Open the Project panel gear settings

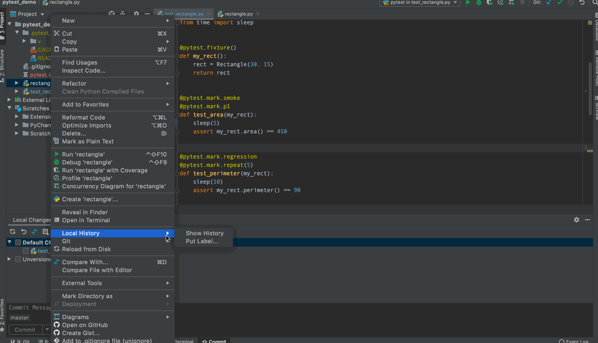pos(136,14)
